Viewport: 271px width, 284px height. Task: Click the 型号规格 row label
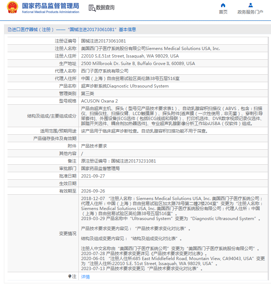(68, 101)
